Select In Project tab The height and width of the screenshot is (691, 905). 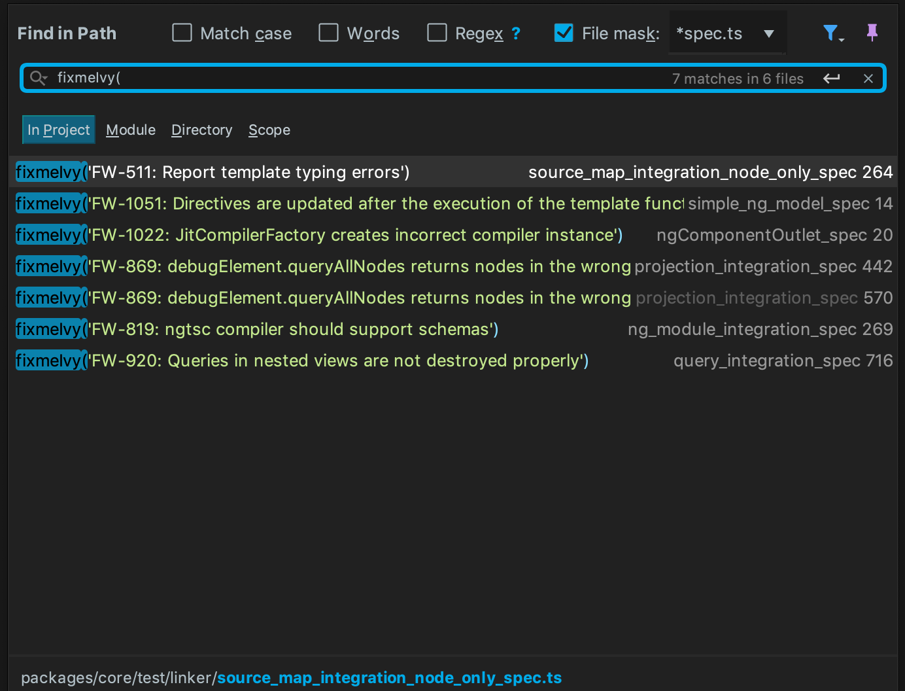point(59,130)
